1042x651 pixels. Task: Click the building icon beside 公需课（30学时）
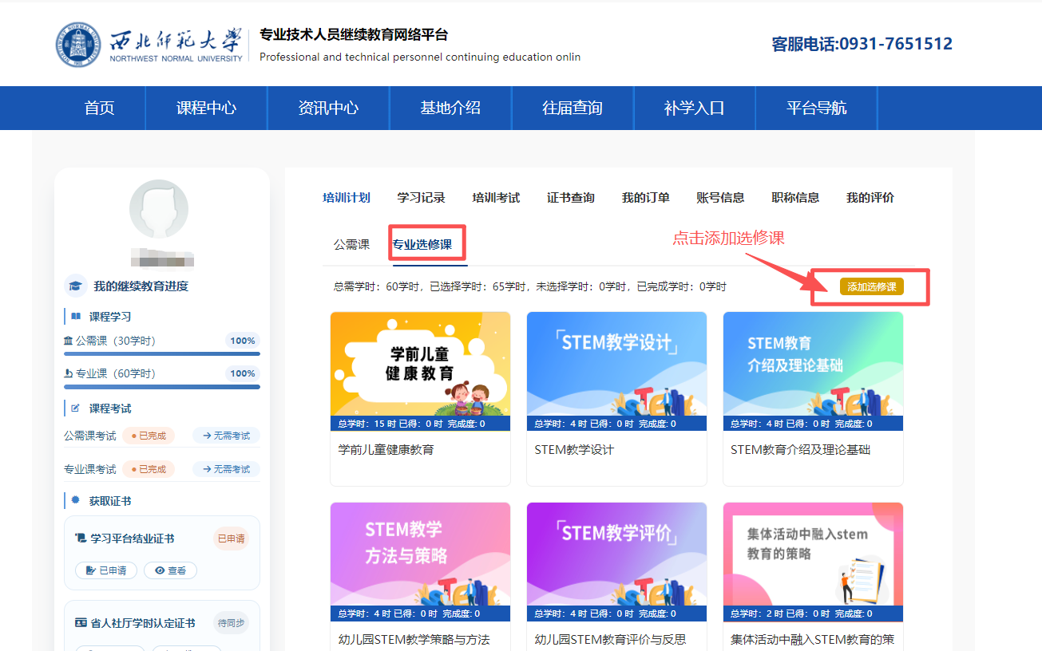click(69, 341)
